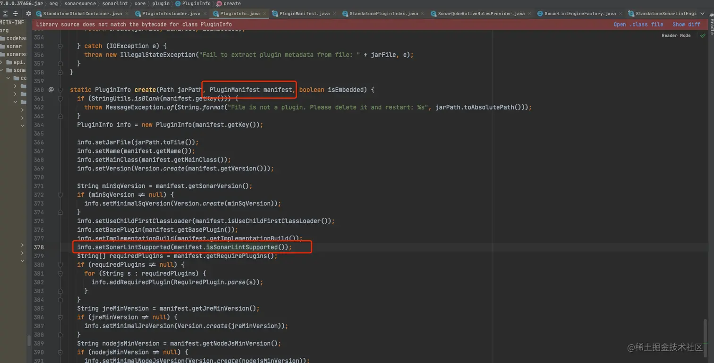Screen dimensions: 714x363
Task: Click the @ override gutter icon on line 360
Action: [51, 90]
